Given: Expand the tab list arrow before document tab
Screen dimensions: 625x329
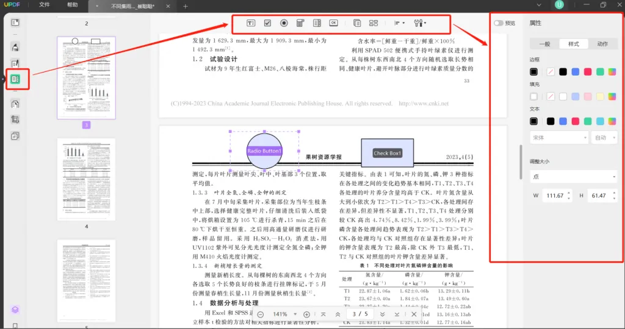Looking at the screenshot, I should (97, 6).
